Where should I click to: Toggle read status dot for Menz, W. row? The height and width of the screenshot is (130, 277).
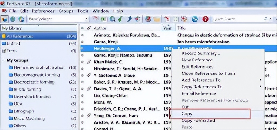click(82, 102)
